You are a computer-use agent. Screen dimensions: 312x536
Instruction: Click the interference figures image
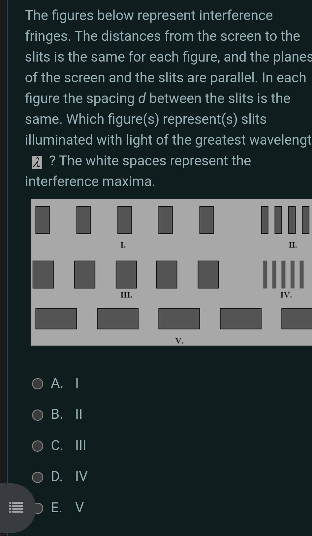click(172, 272)
